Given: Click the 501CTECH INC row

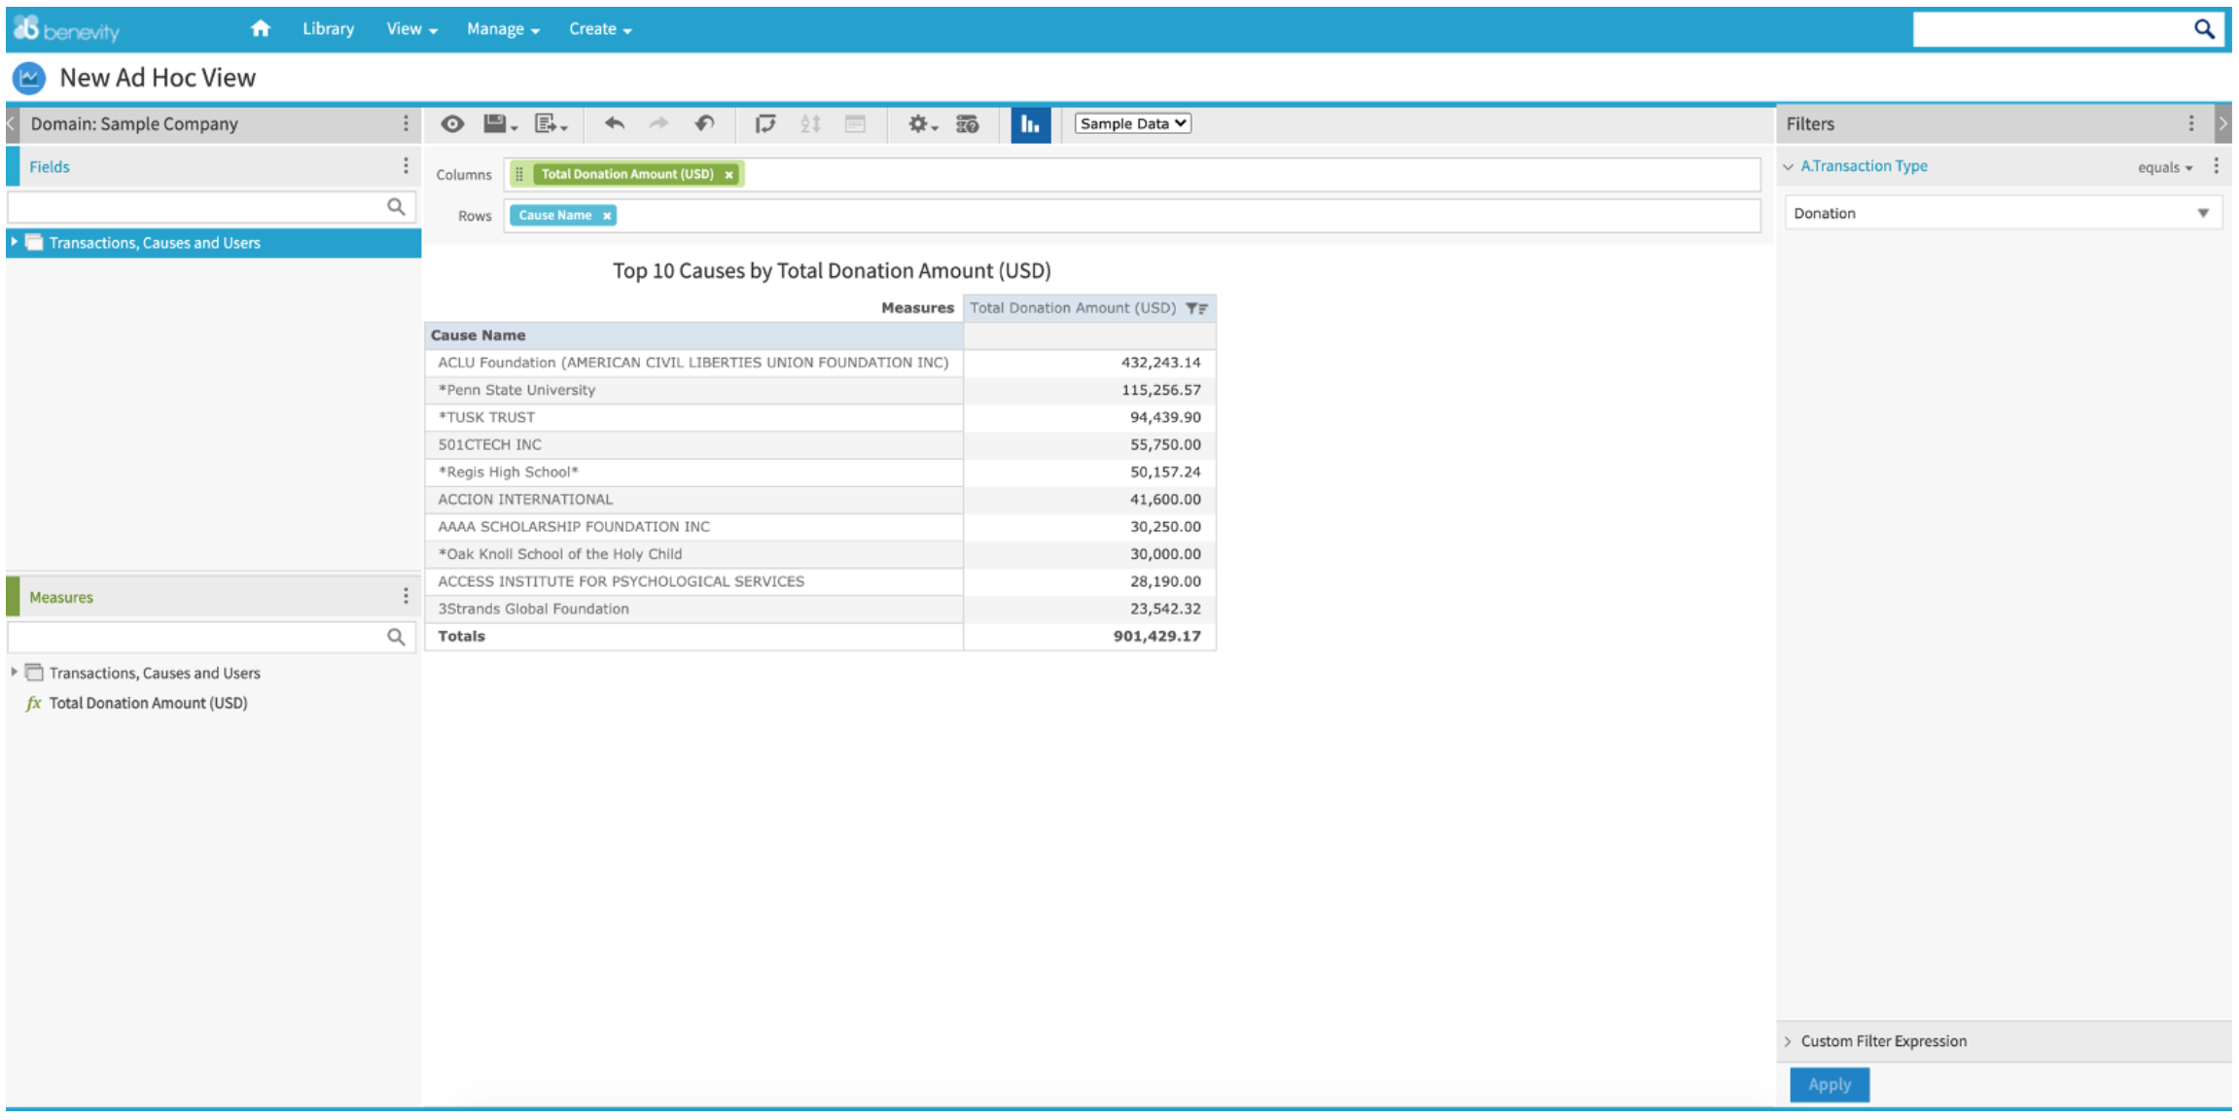Looking at the screenshot, I should click(820, 444).
